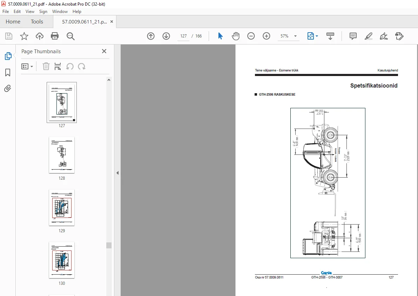Click the Genie logo in footer
Viewport: 418px width, 296px height.
pos(326,273)
